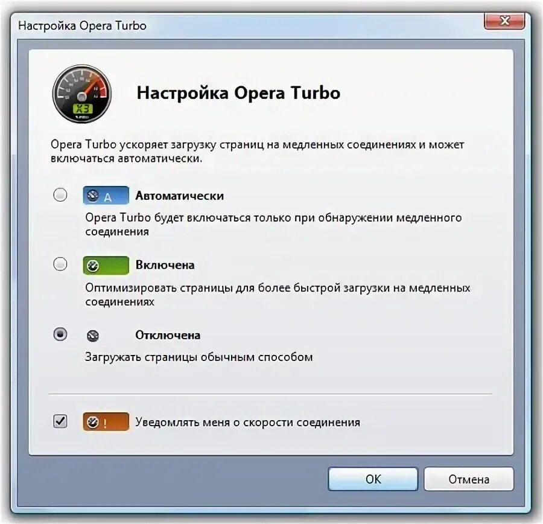Select the Автоматически radio button

pyautogui.click(x=60, y=194)
